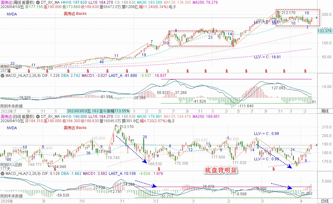Open indicator dropdown beside weekly DT_8X_MA

(x=38, y=2)
